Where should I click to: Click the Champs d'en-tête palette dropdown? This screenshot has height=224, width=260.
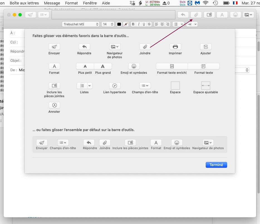coord(145,86)
